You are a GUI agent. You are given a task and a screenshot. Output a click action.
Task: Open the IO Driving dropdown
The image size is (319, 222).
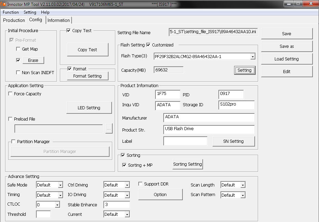(127, 195)
